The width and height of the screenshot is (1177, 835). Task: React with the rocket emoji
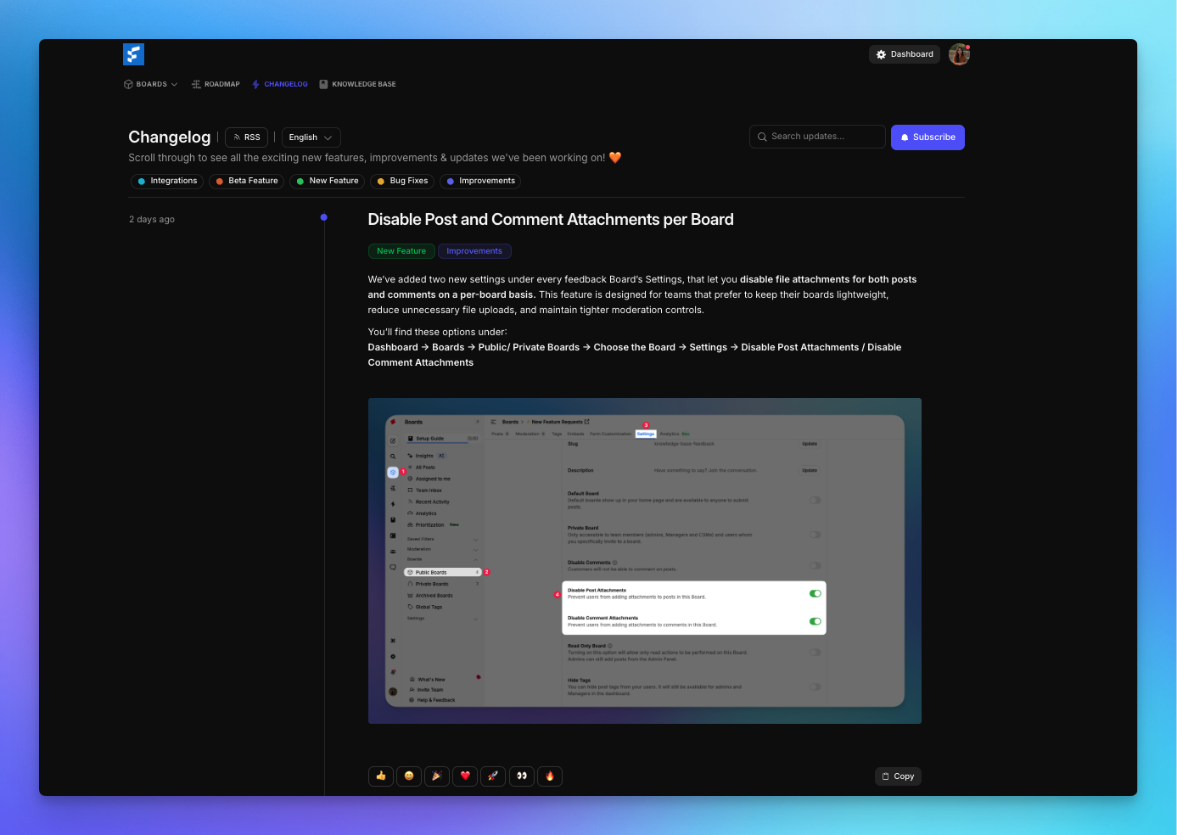[x=493, y=776]
